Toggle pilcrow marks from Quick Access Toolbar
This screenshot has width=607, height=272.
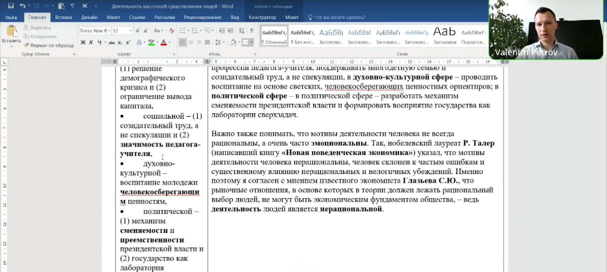[x=72, y=6]
